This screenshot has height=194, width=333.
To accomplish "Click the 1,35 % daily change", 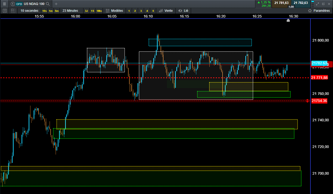I will pos(264,2).
